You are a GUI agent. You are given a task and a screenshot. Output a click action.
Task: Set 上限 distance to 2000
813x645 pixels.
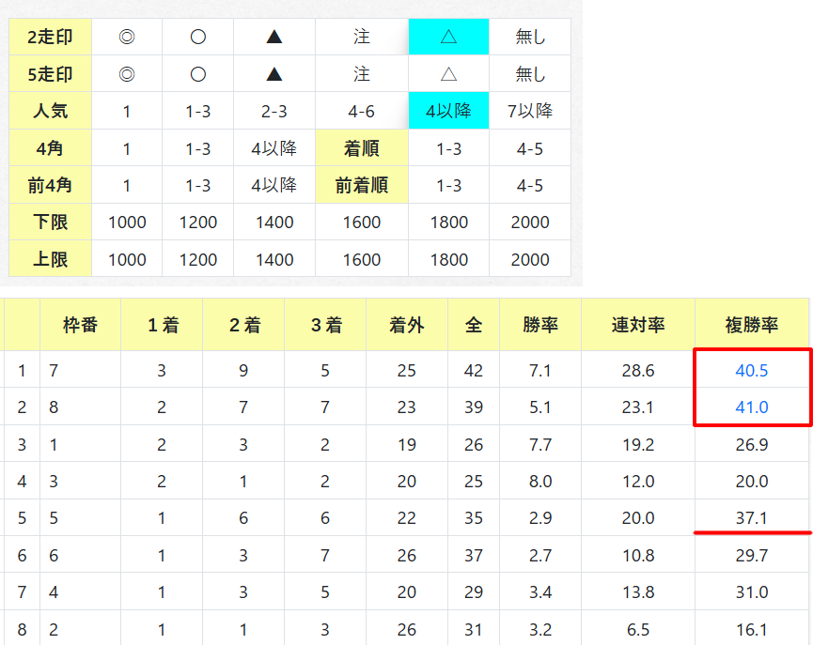(x=530, y=259)
